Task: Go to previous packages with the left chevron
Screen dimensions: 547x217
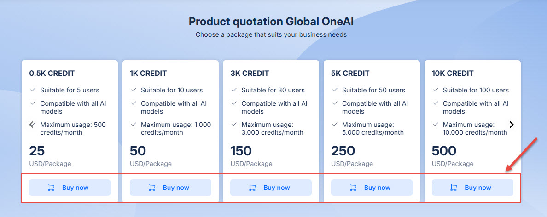Action: (32, 125)
